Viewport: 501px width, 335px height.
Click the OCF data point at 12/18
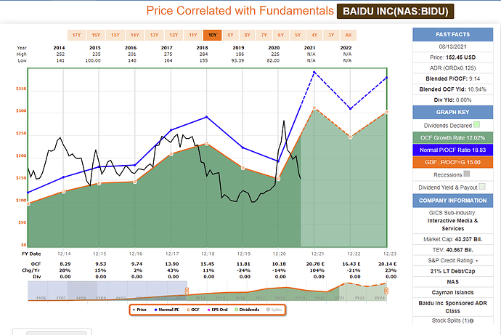tap(207, 144)
